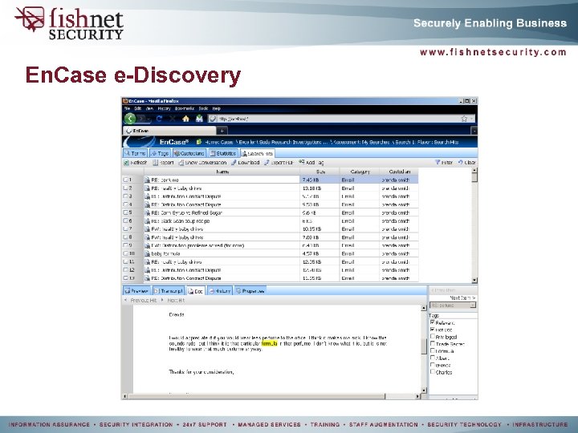The height and width of the screenshot is (433, 578).
Task: Open the Firefox Bookmarks menu
Action: [185, 108]
